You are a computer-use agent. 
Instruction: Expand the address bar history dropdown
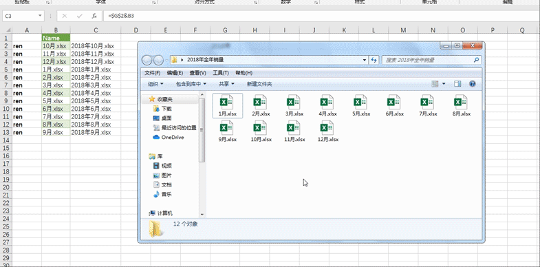coord(365,60)
